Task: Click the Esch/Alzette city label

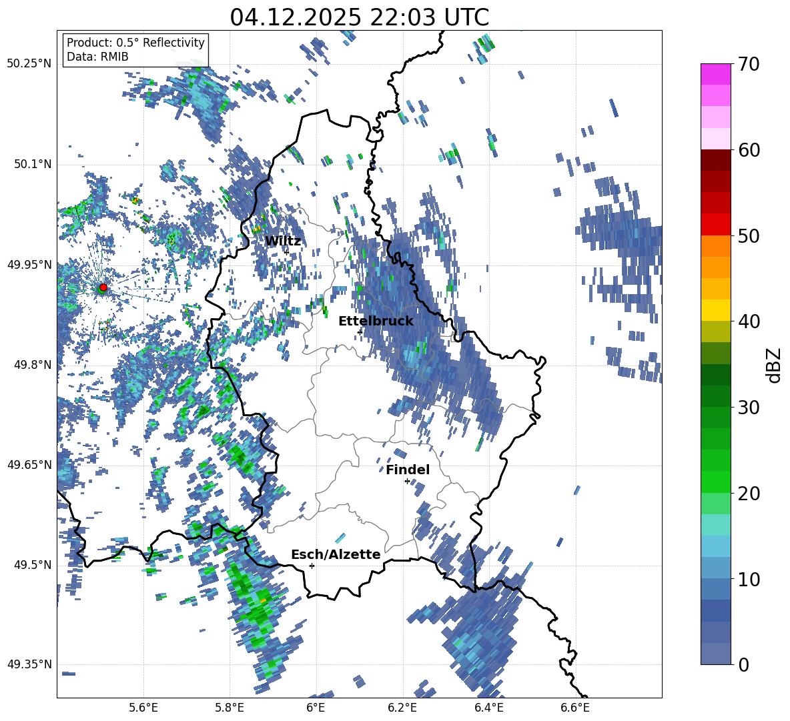Action: pyautogui.click(x=336, y=554)
